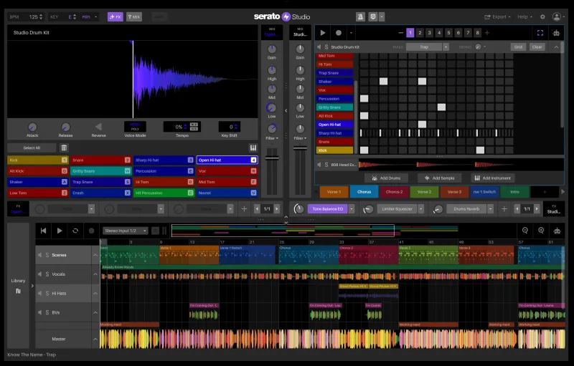Screen dimensions: 574x366
Task: Delete selected pad trash icon
Action: tap(64, 148)
